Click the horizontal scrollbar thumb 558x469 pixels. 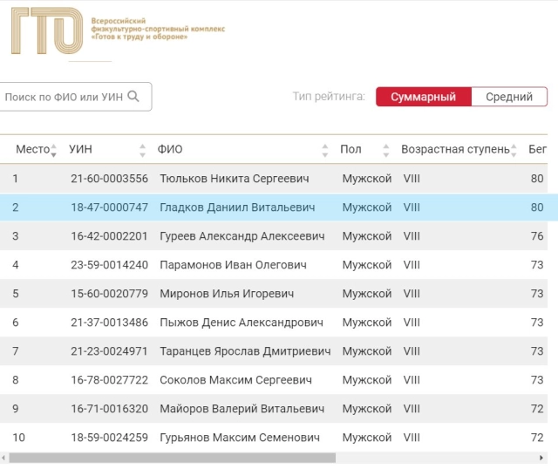pyautogui.click(x=173, y=458)
